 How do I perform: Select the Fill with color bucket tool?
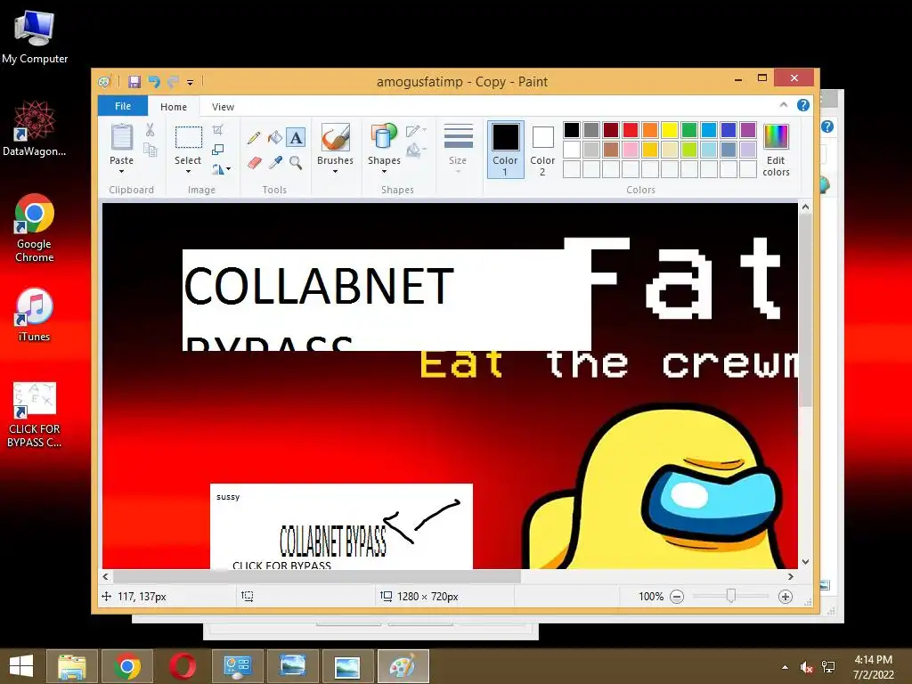tap(274, 138)
